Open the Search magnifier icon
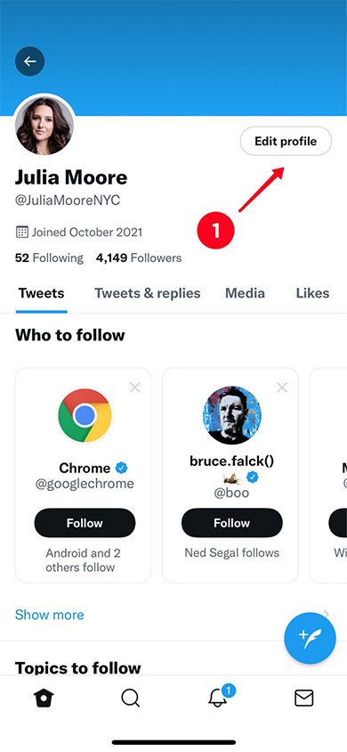The height and width of the screenshot is (752, 347). pyautogui.click(x=130, y=699)
